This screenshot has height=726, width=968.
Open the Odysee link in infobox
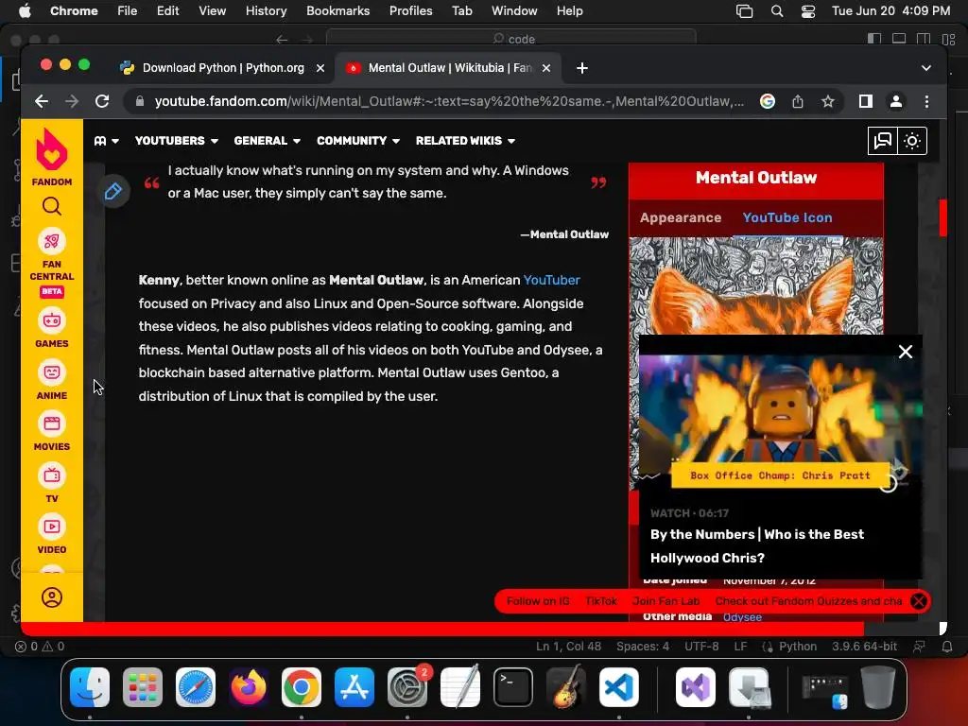pos(742,616)
